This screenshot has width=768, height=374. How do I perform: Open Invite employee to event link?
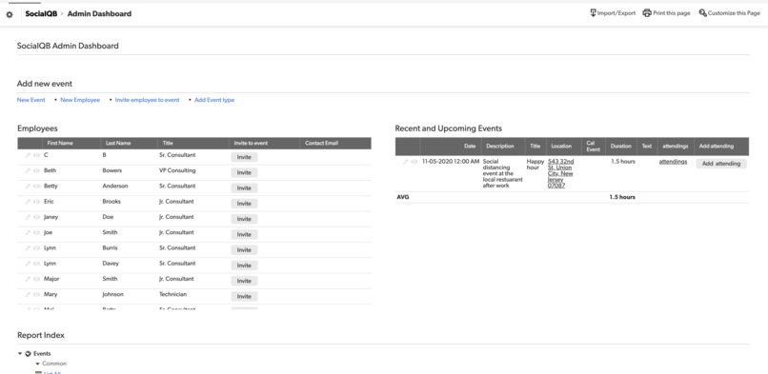[147, 100]
